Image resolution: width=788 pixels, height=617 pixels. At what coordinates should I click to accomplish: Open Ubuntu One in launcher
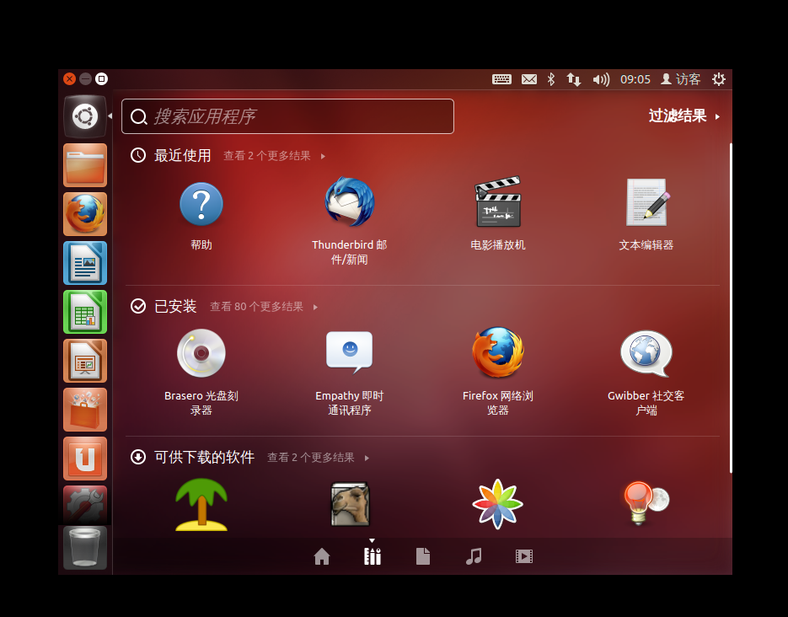pos(85,459)
